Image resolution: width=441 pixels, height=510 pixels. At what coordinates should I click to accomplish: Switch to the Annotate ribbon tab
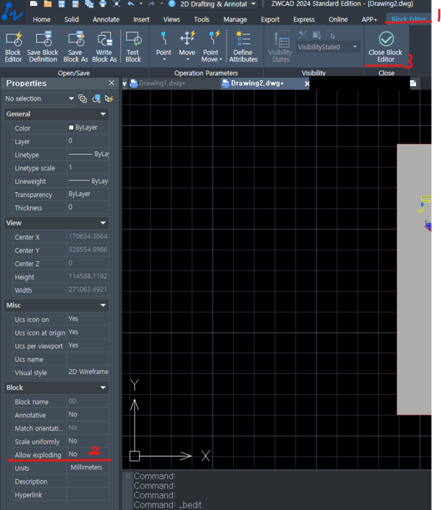coord(106,20)
